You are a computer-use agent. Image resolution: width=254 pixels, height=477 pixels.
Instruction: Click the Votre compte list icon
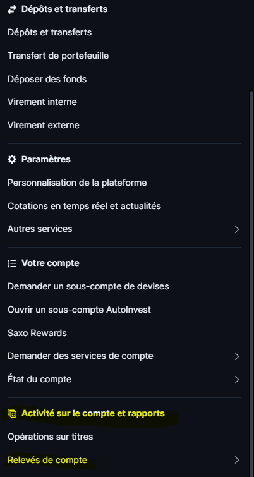pyautogui.click(x=12, y=263)
